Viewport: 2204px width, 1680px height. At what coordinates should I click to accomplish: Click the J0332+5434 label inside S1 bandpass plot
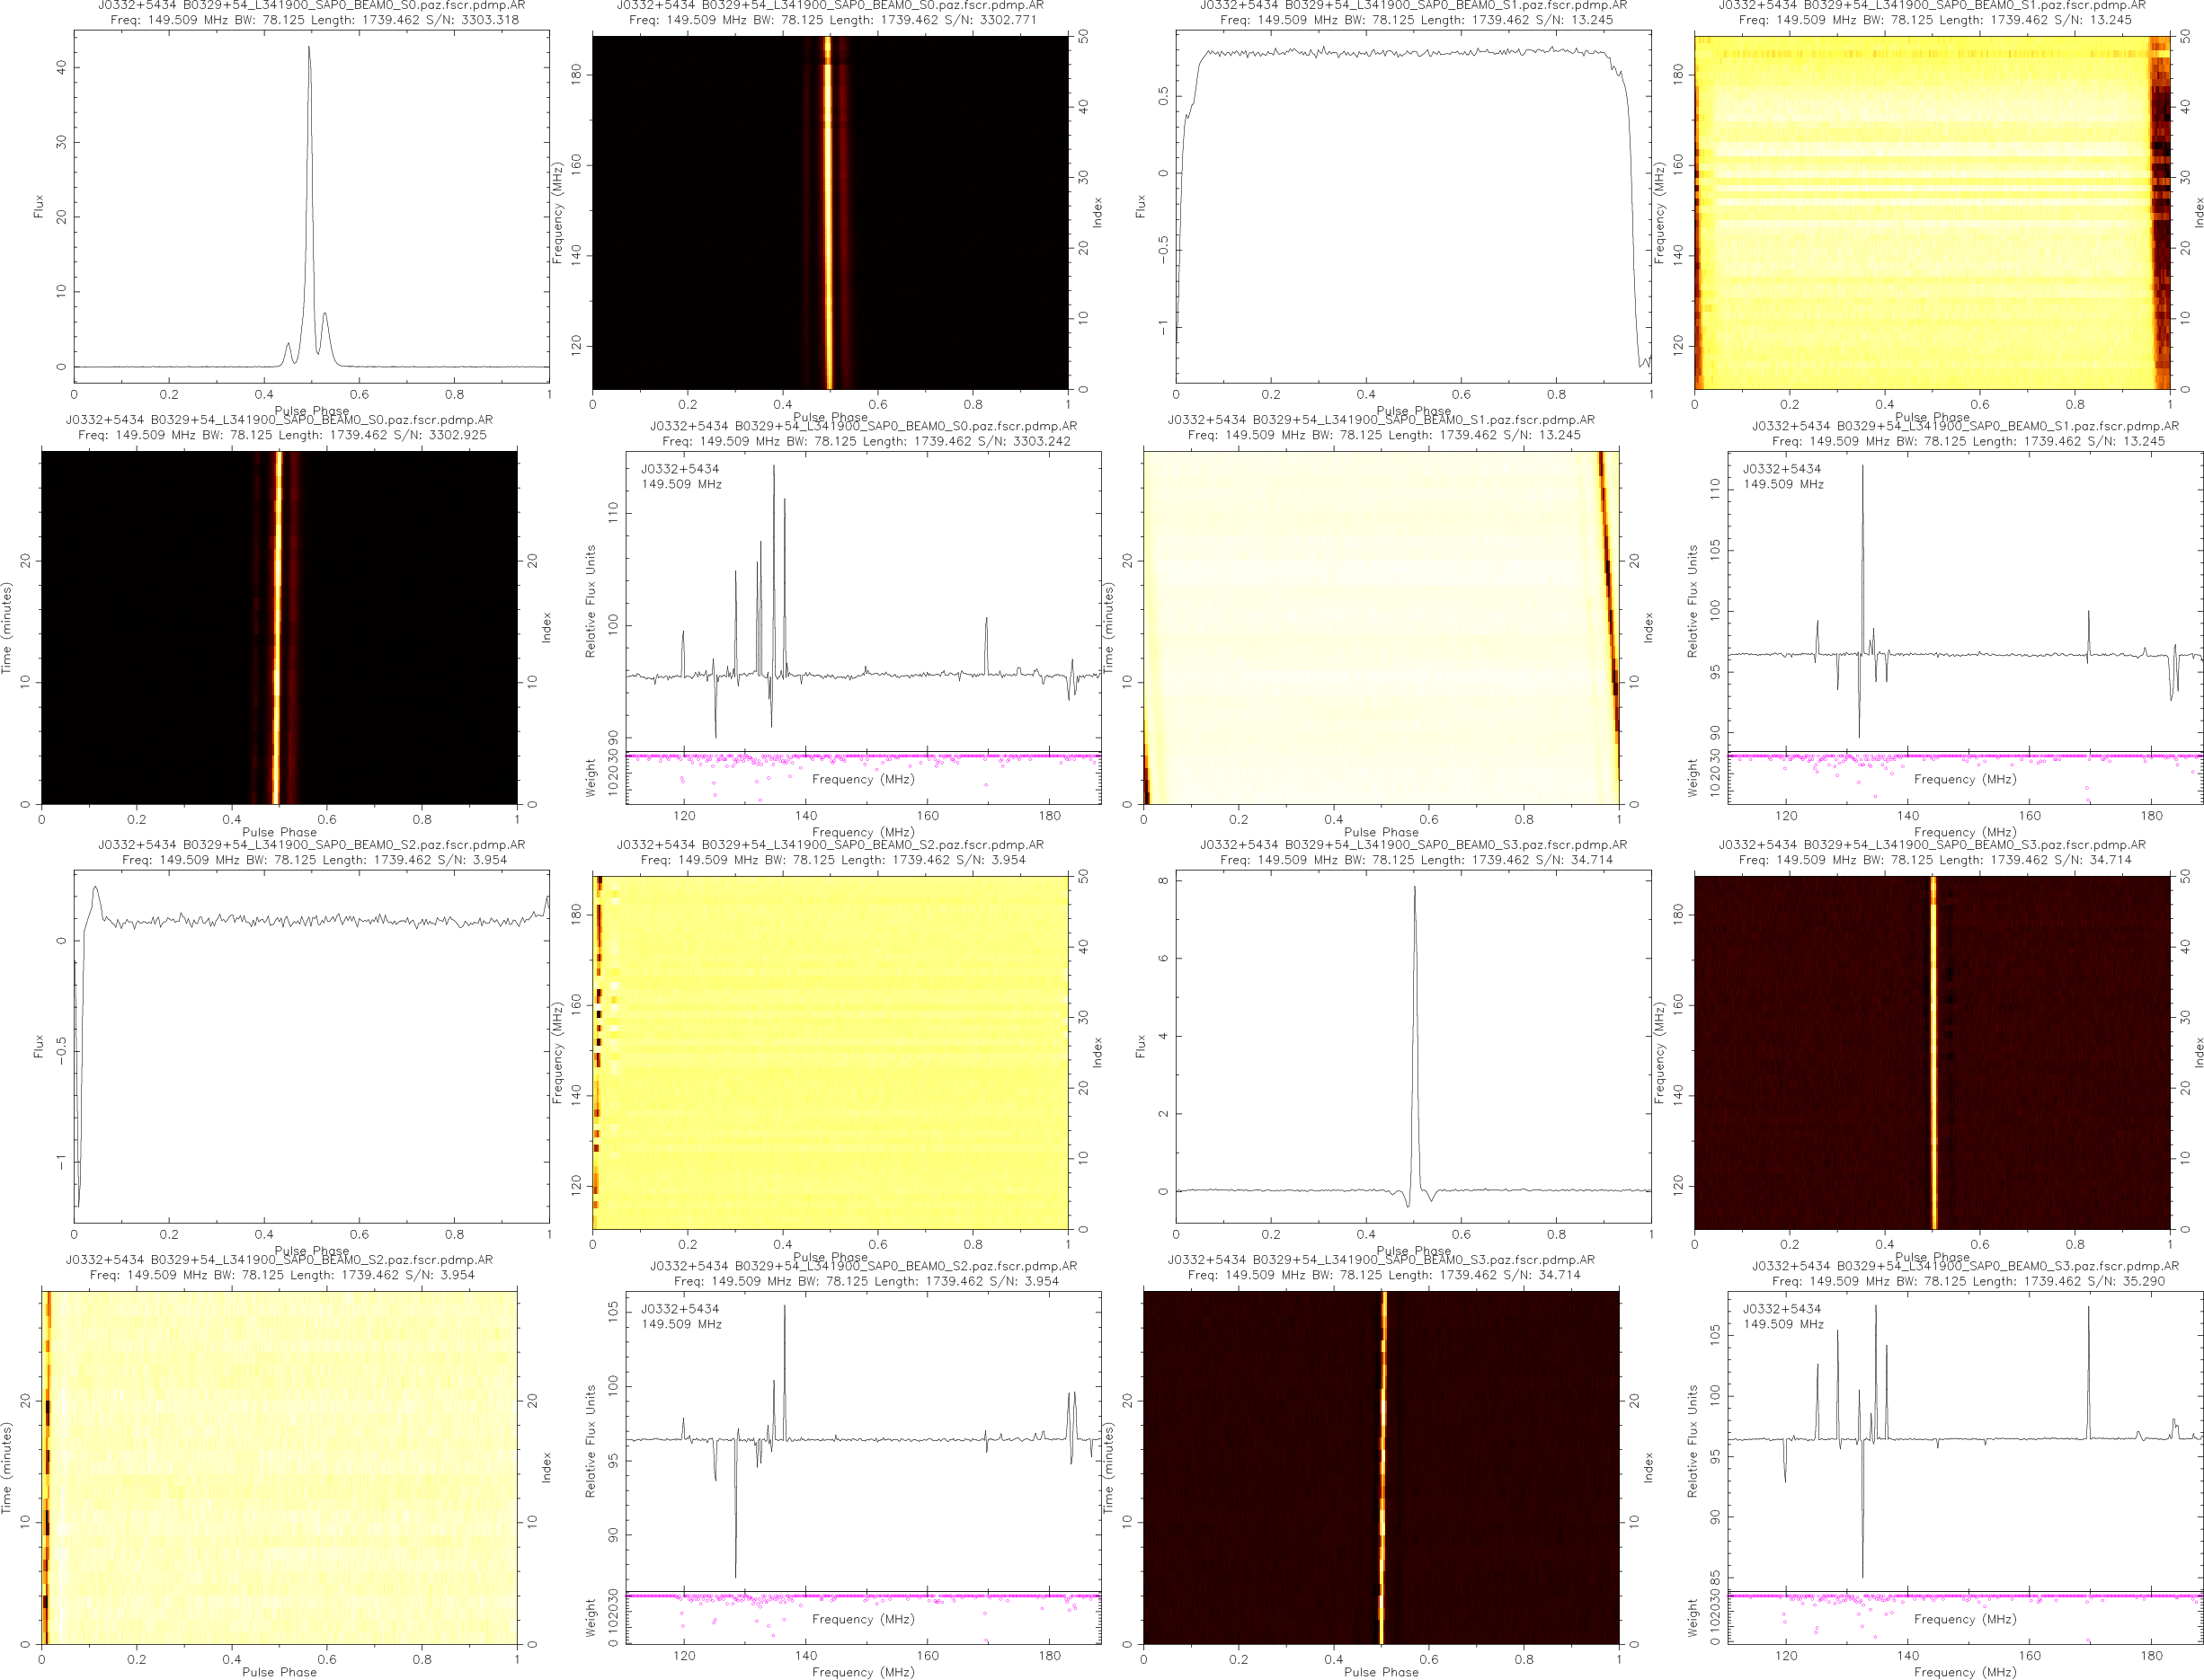click(x=1782, y=468)
